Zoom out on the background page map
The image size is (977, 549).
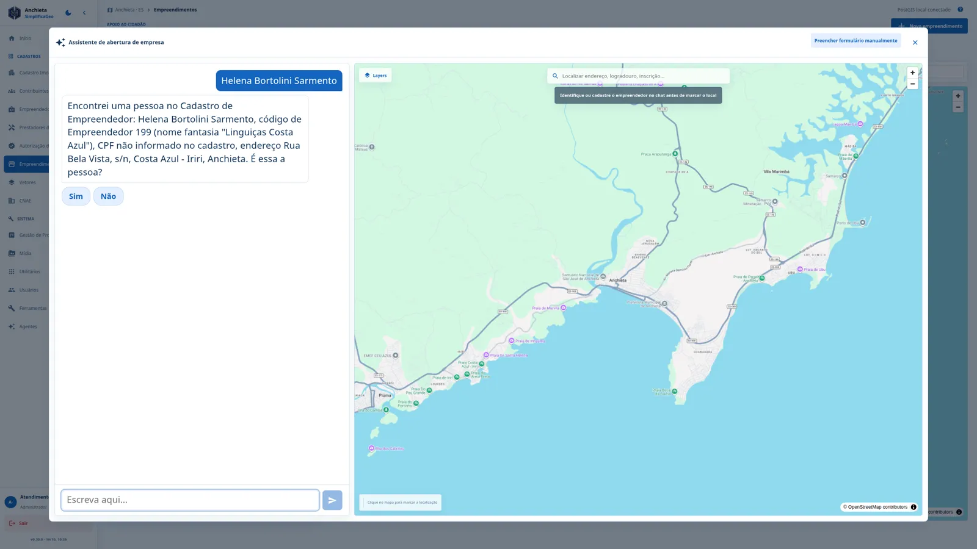click(958, 107)
